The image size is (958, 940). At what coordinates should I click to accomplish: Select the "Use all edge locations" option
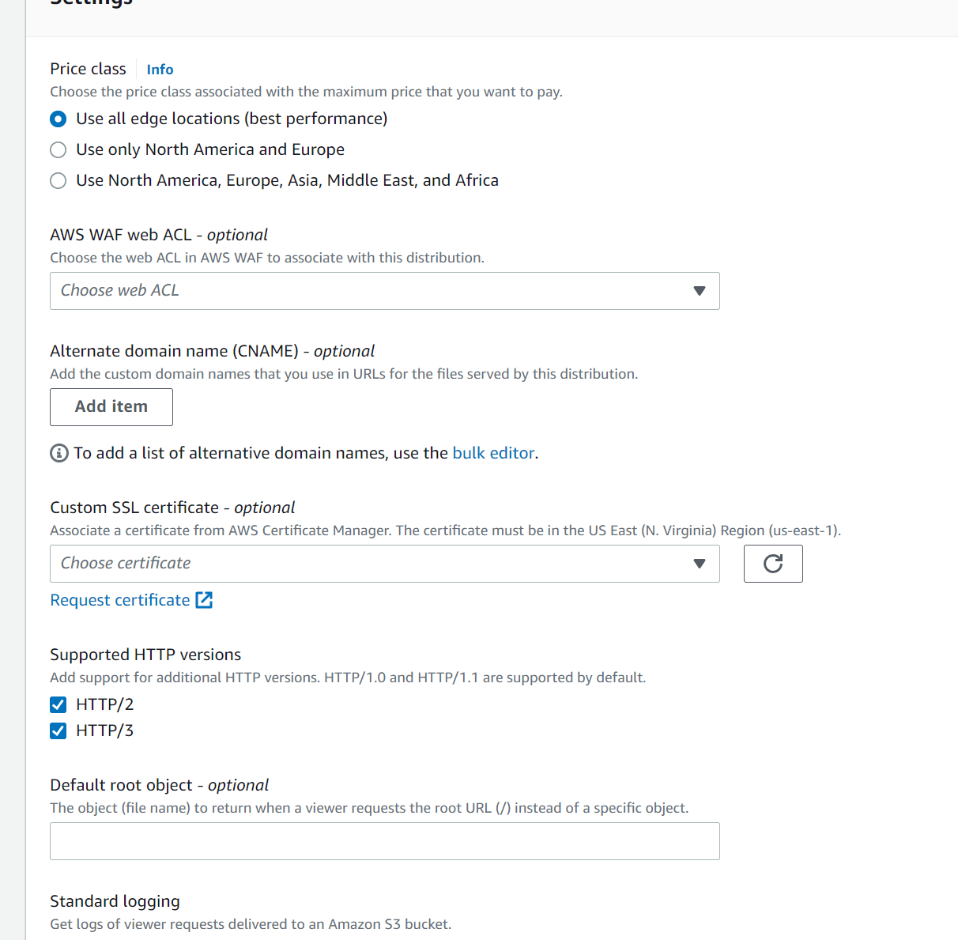58,119
